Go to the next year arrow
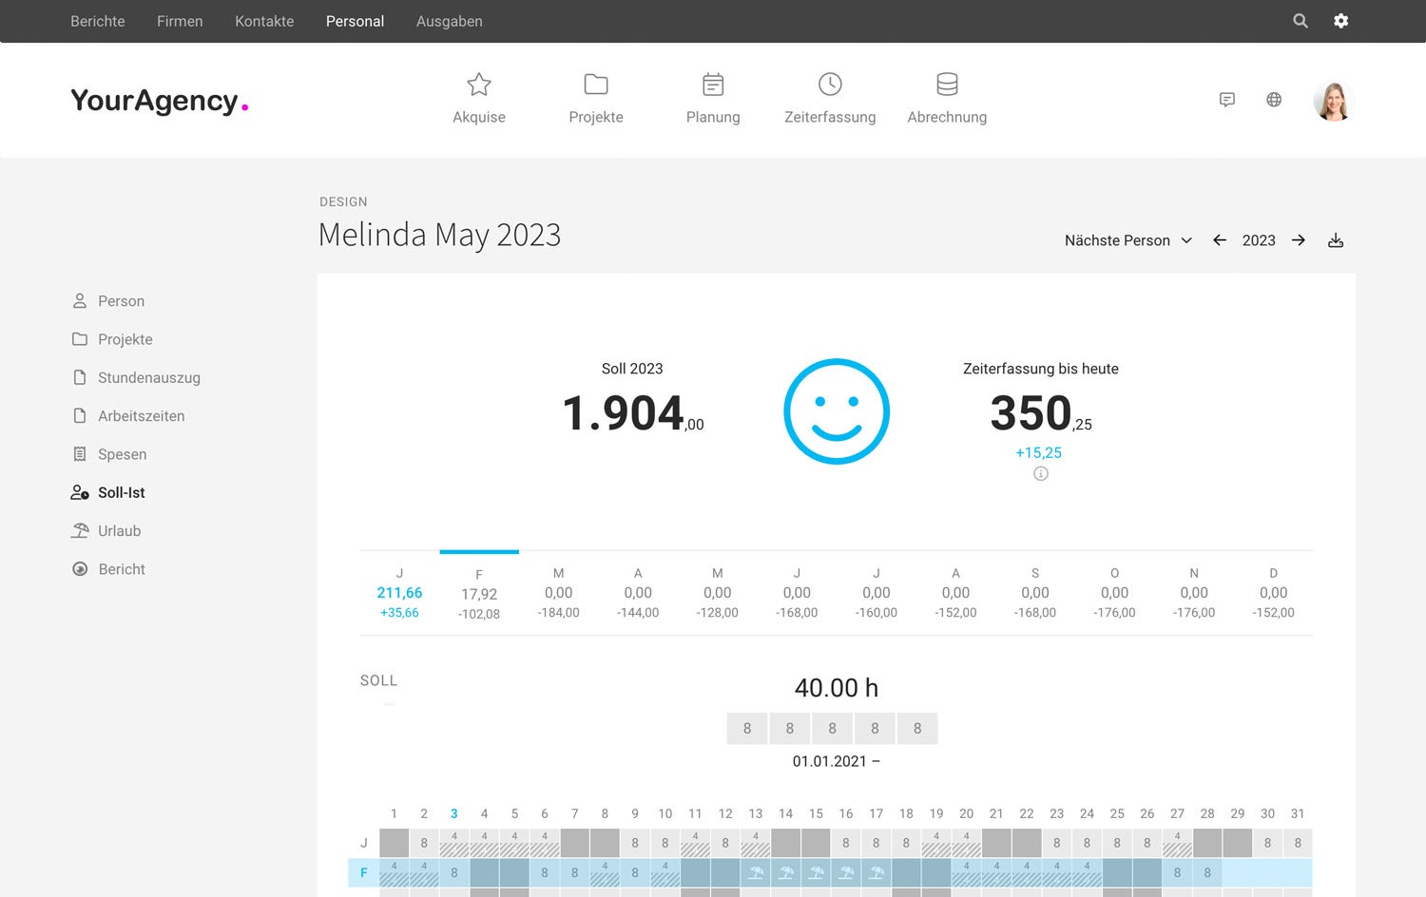 click(x=1299, y=240)
